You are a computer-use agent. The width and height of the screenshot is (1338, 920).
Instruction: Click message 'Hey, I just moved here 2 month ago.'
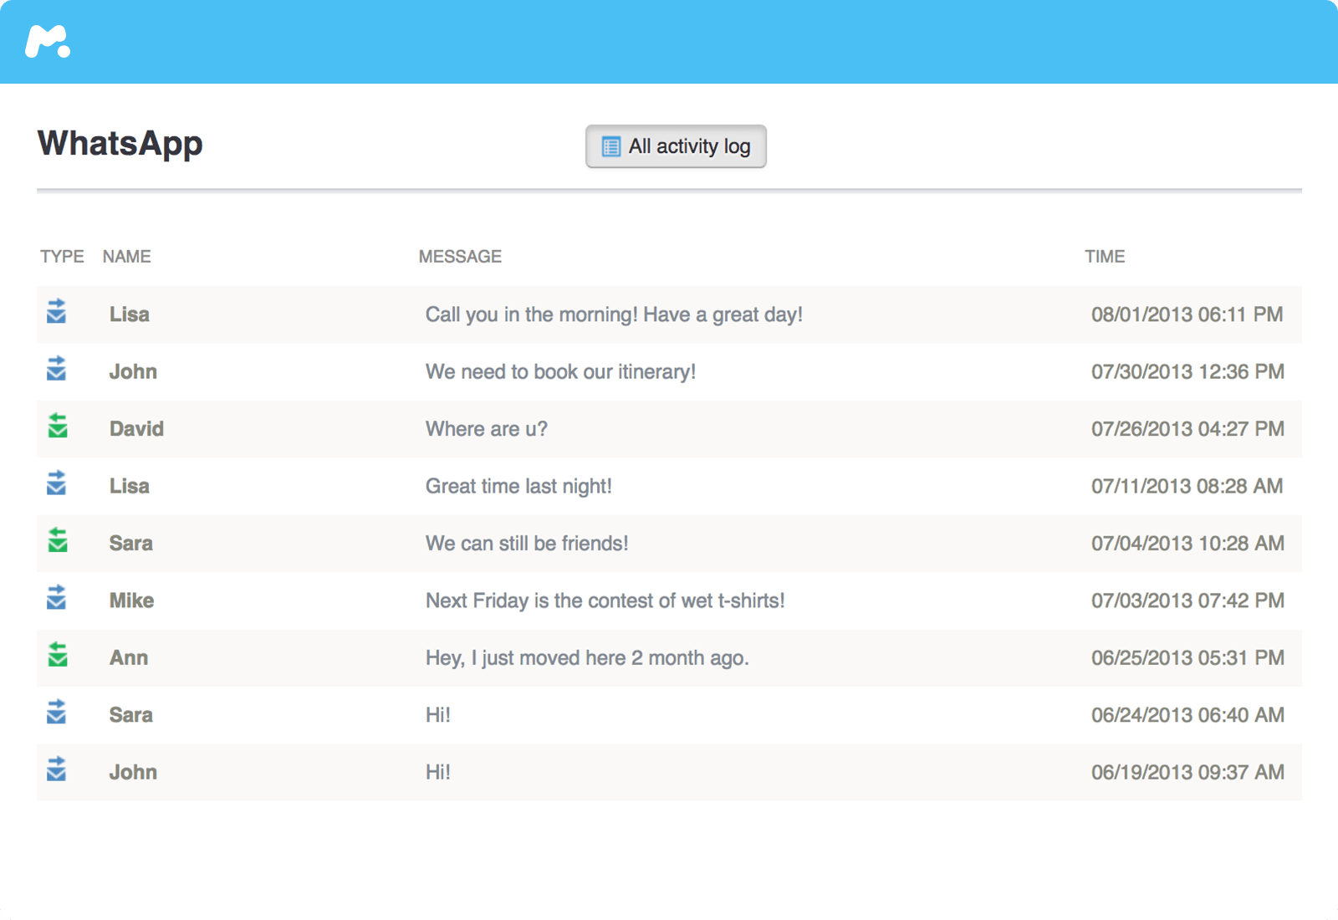click(587, 658)
